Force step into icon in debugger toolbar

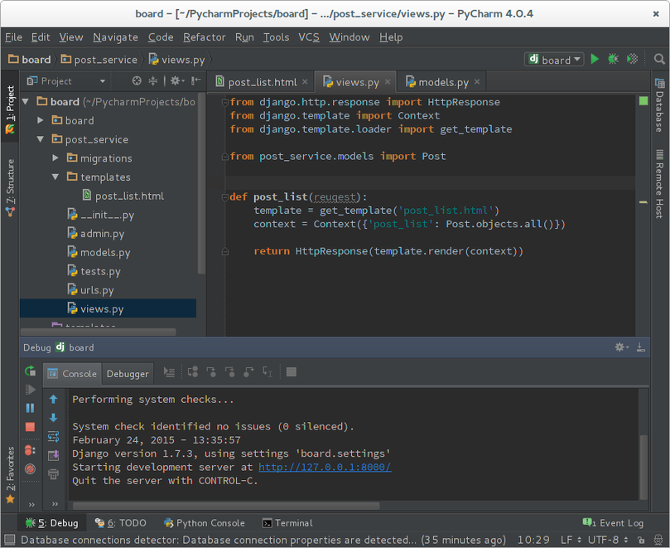pos(230,372)
